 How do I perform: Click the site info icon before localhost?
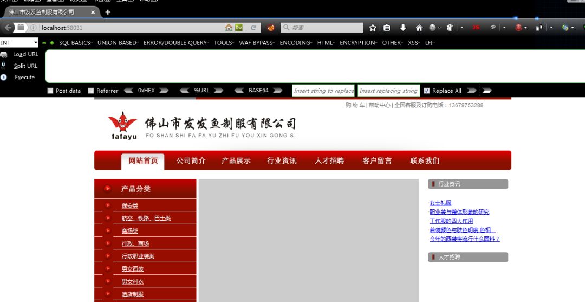click(x=33, y=28)
